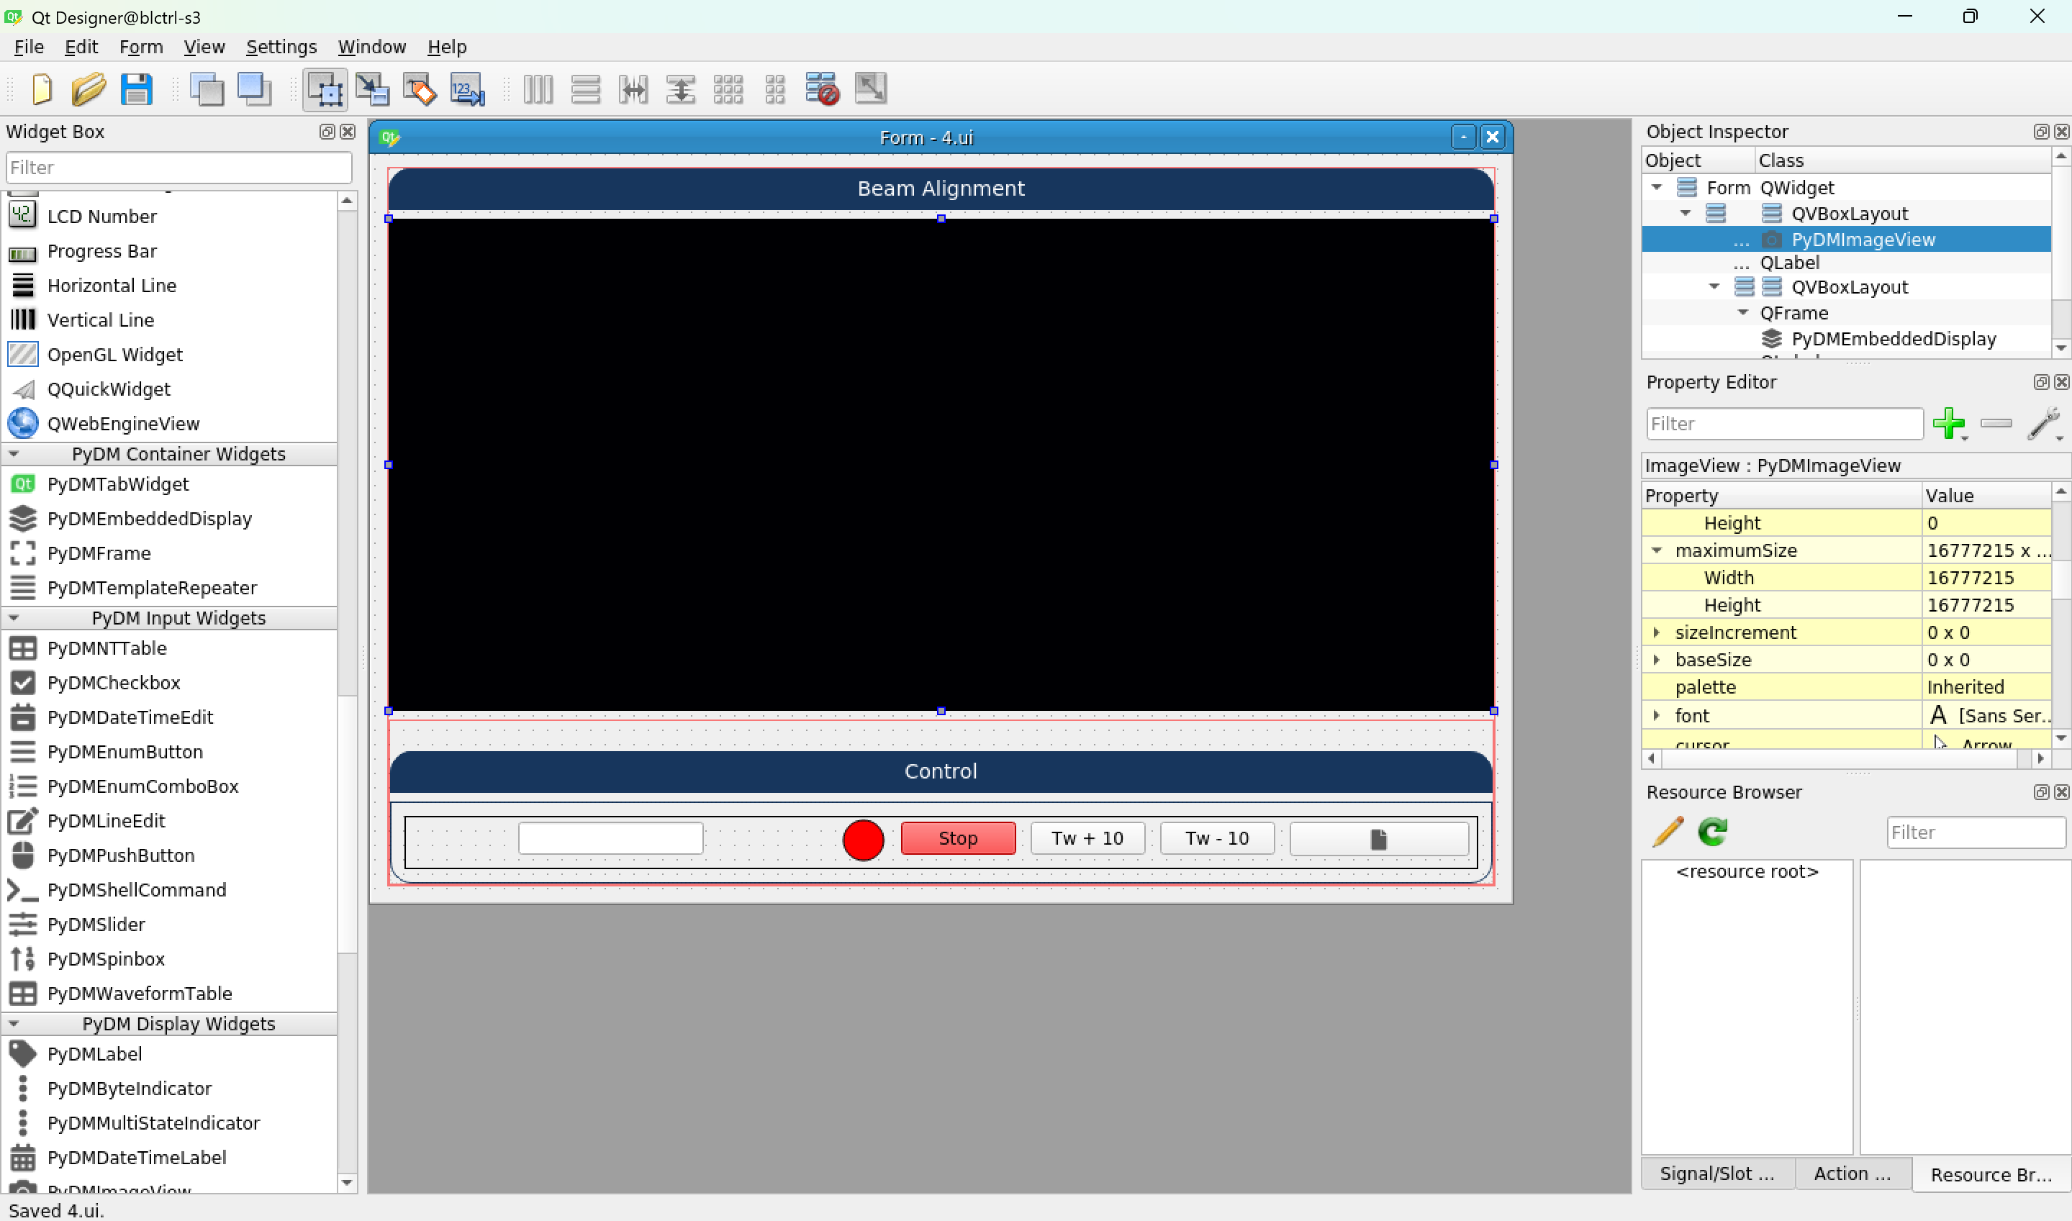Click the Open file folder icon
The width and height of the screenshot is (2072, 1221).
pyautogui.click(x=88, y=89)
